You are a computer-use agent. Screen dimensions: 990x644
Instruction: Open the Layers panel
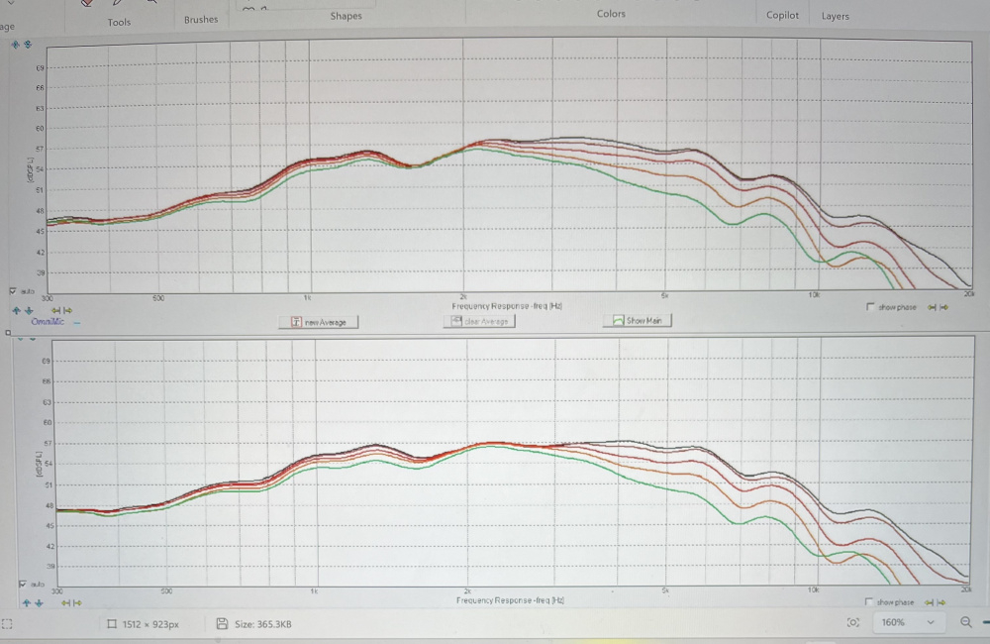click(x=835, y=16)
